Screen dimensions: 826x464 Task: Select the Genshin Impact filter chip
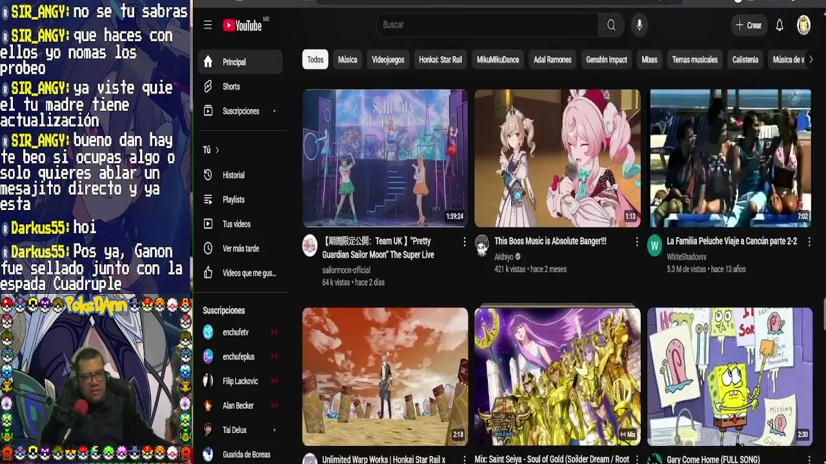click(607, 59)
